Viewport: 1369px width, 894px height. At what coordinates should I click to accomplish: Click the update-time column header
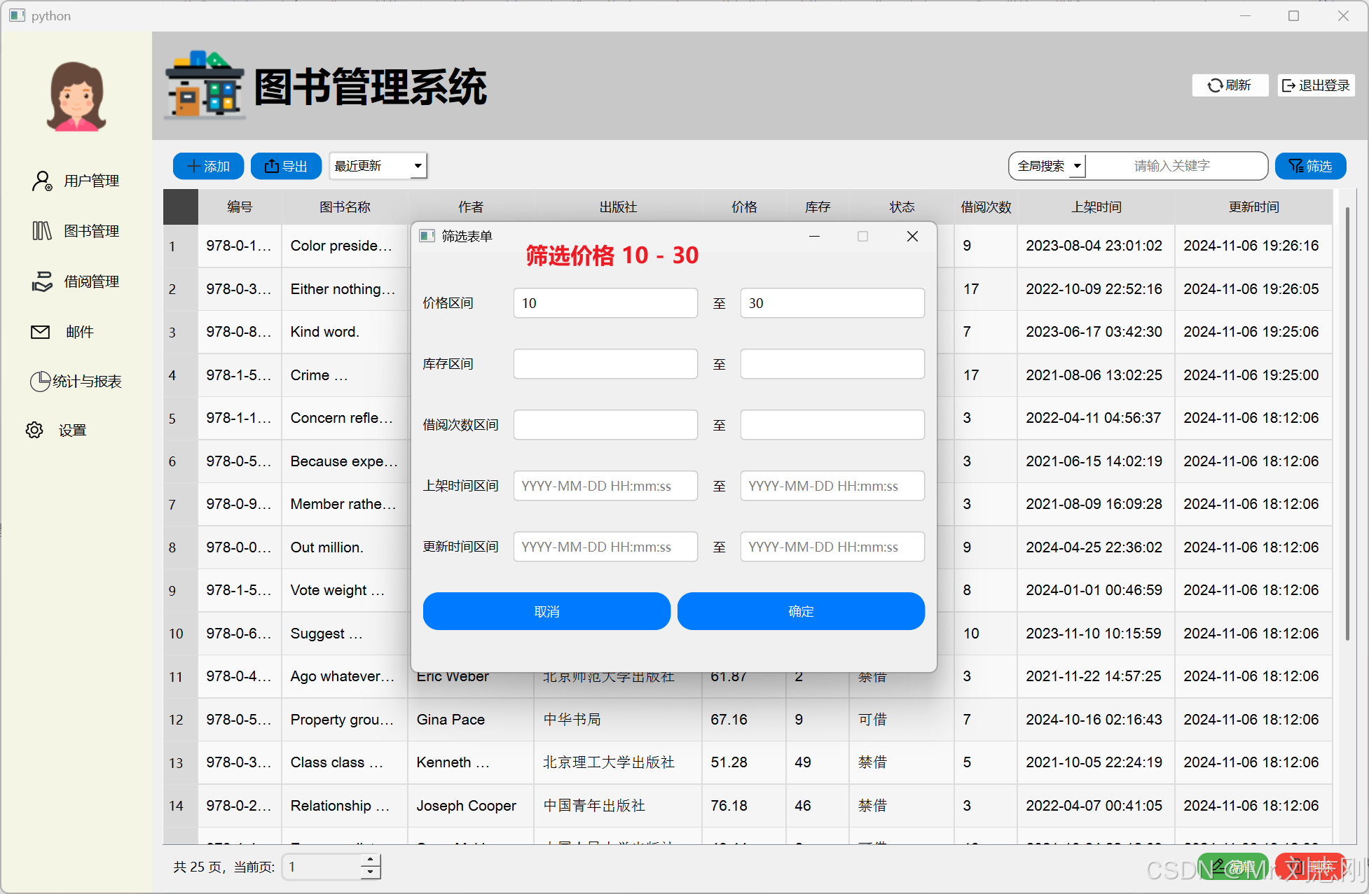(x=1253, y=207)
